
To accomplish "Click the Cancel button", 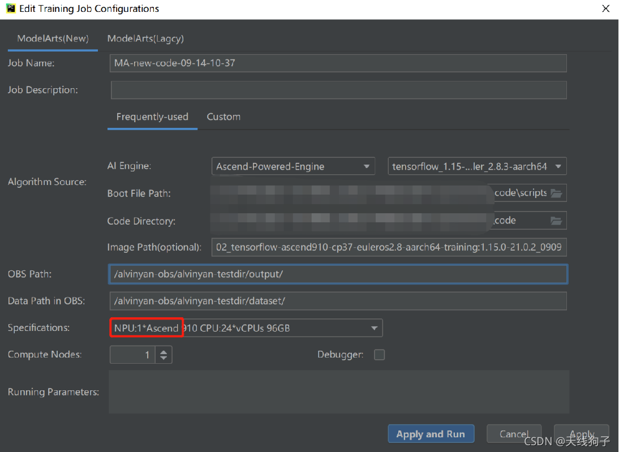I will [x=514, y=434].
